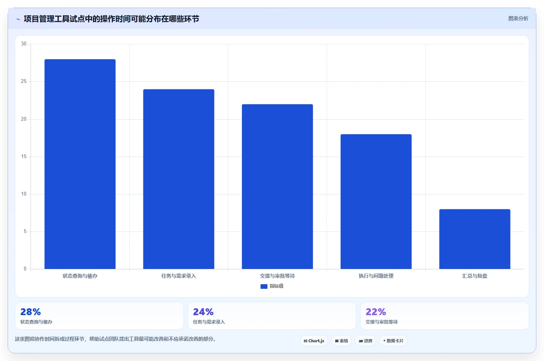The image size is (544, 361).
Task: Click y-axis value 5
Action: click(25, 231)
